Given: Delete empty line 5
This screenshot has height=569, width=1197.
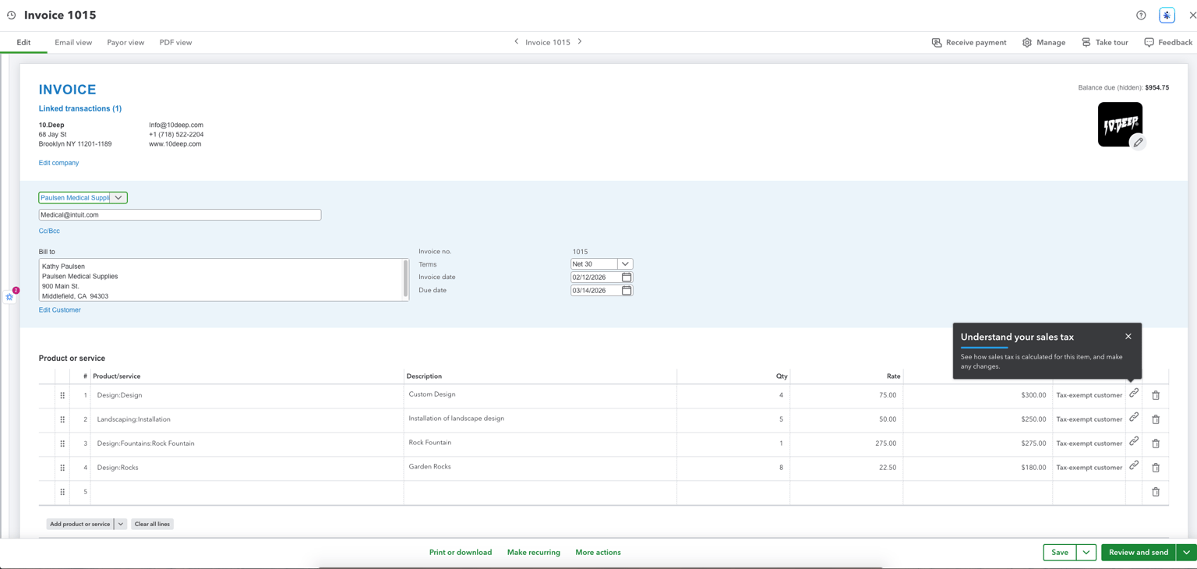Looking at the screenshot, I should (x=1156, y=492).
